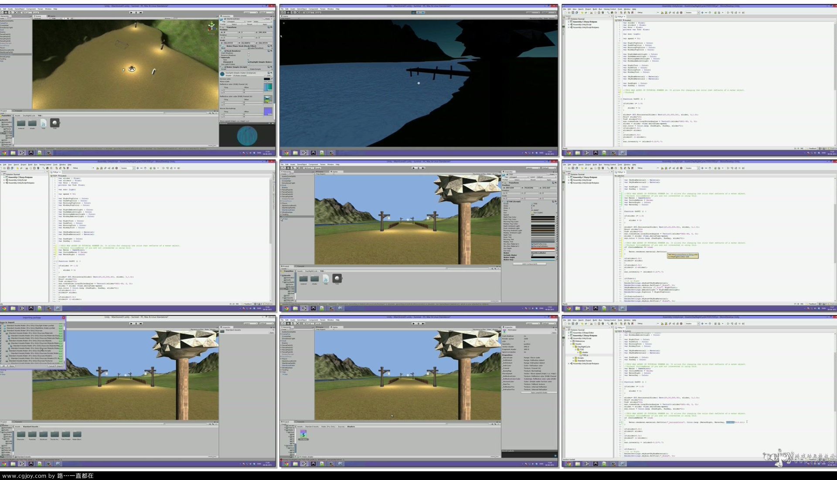Click the Sun Night color swatch in the TOD Inspector
Image resolution: width=837 pixels, height=480 pixels.
543,248
